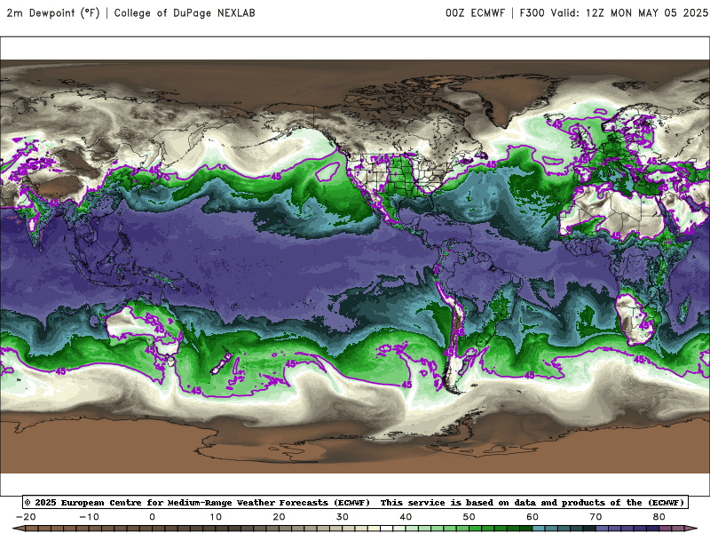The height and width of the screenshot is (533, 710).
Task: Click the 50 color scale label
Action: click(x=469, y=517)
